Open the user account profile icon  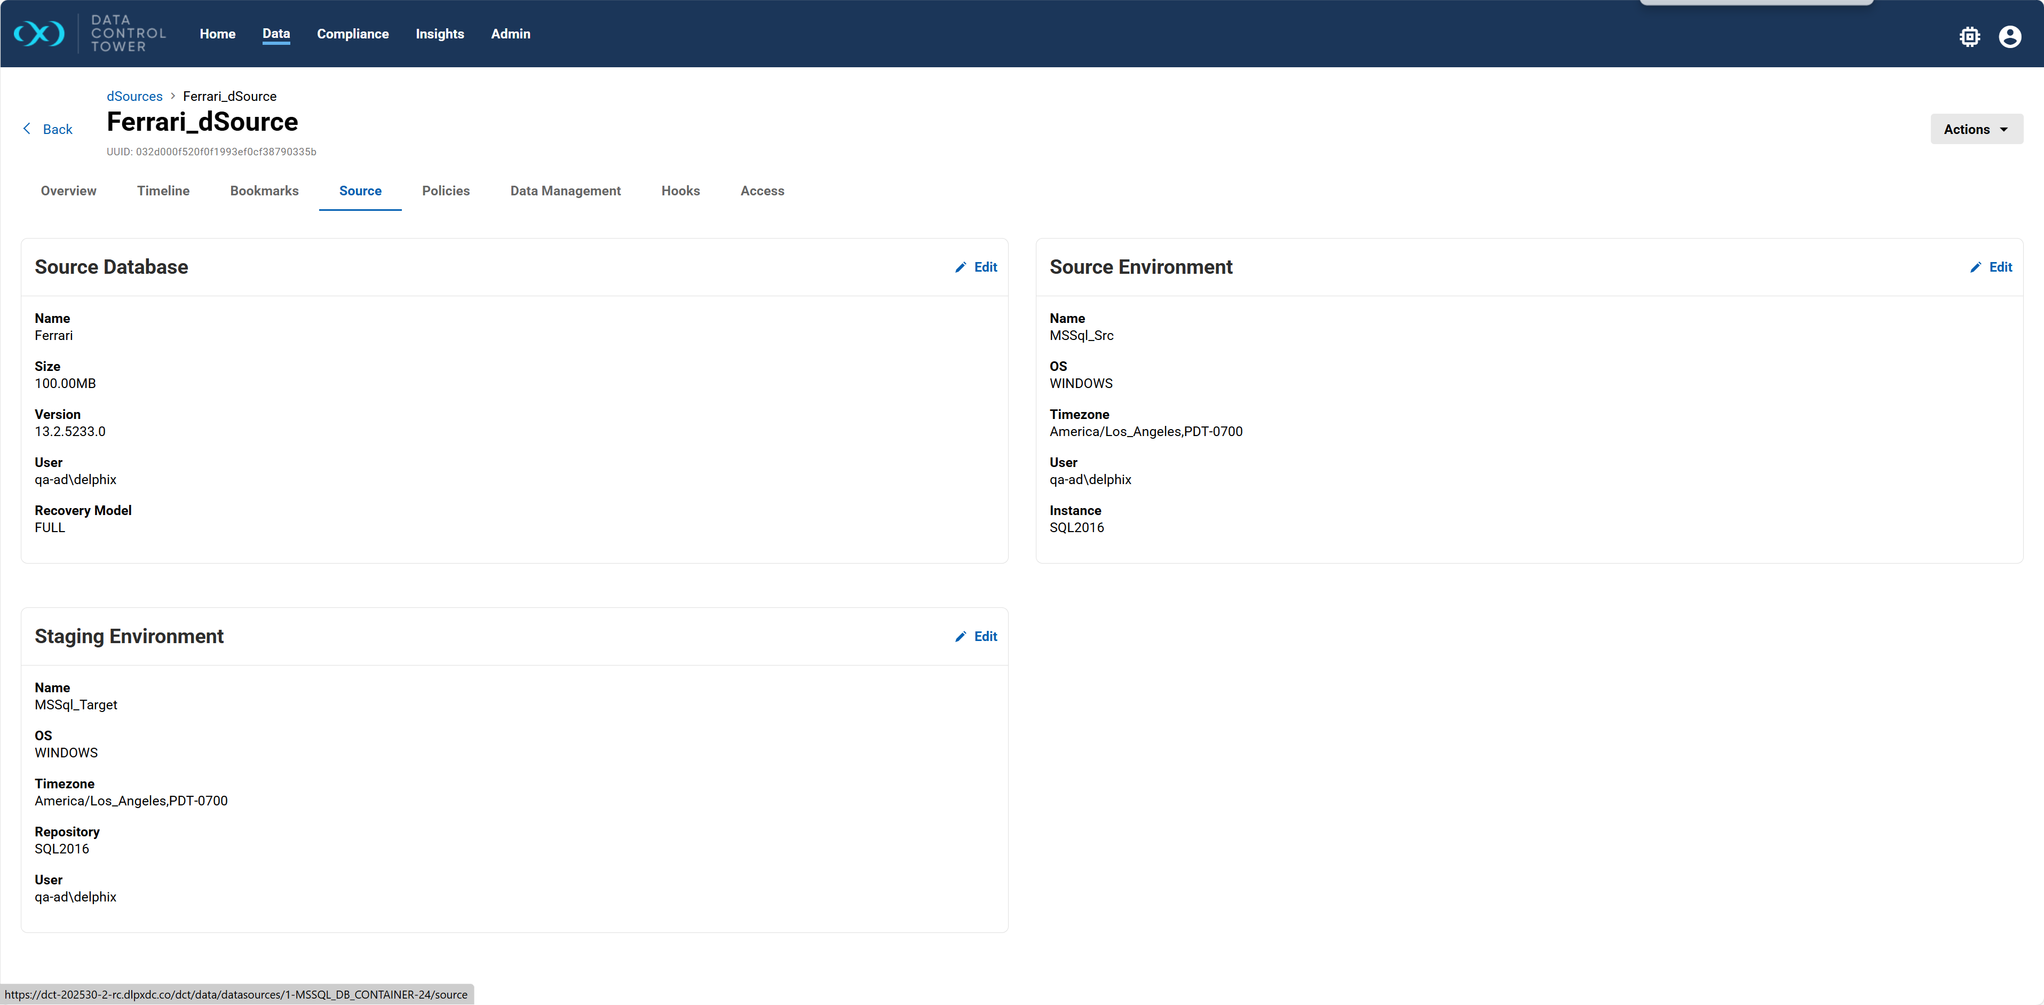click(x=2009, y=36)
